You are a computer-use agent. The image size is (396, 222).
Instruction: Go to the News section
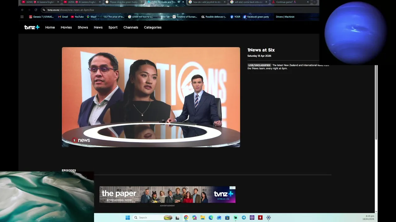(x=98, y=27)
